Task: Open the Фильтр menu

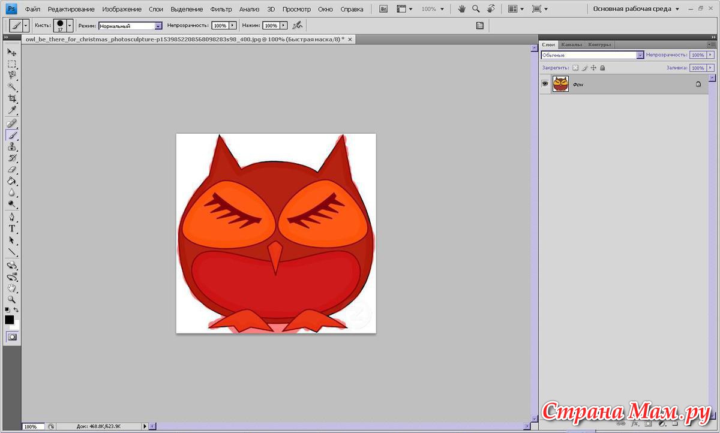Action: 221,9
